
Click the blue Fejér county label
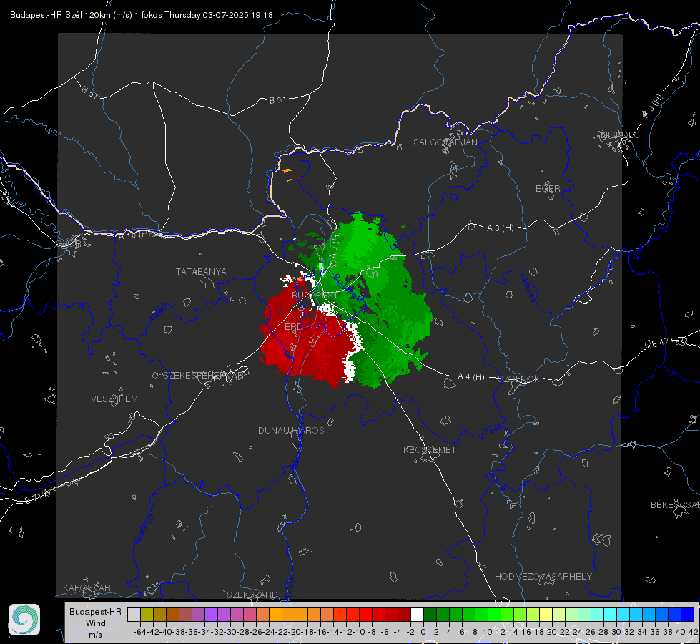pos(159,313)
